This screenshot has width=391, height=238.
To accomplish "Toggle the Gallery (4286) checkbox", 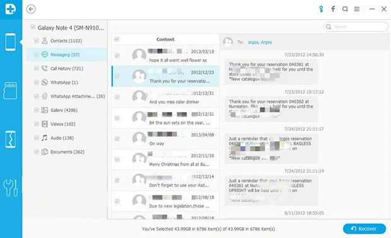I will click(x=37, y=110).
